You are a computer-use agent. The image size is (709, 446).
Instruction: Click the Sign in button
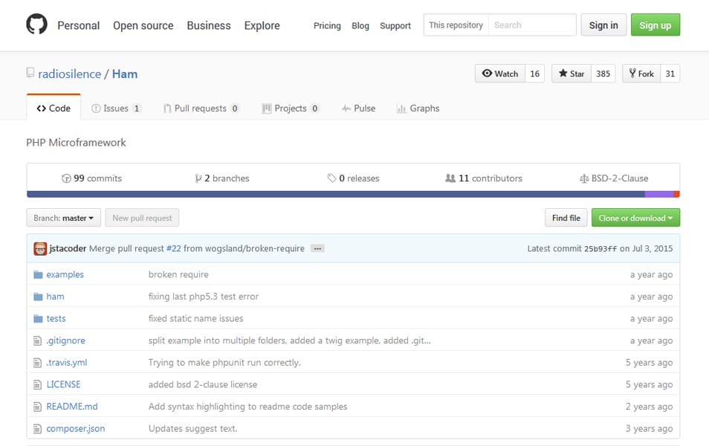pyautogui.click(x=603, y=25)
